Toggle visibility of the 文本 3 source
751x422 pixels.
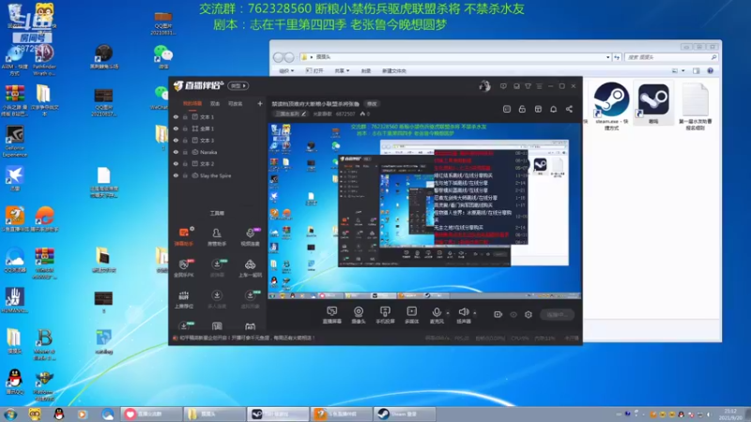(x=176, y=140)
